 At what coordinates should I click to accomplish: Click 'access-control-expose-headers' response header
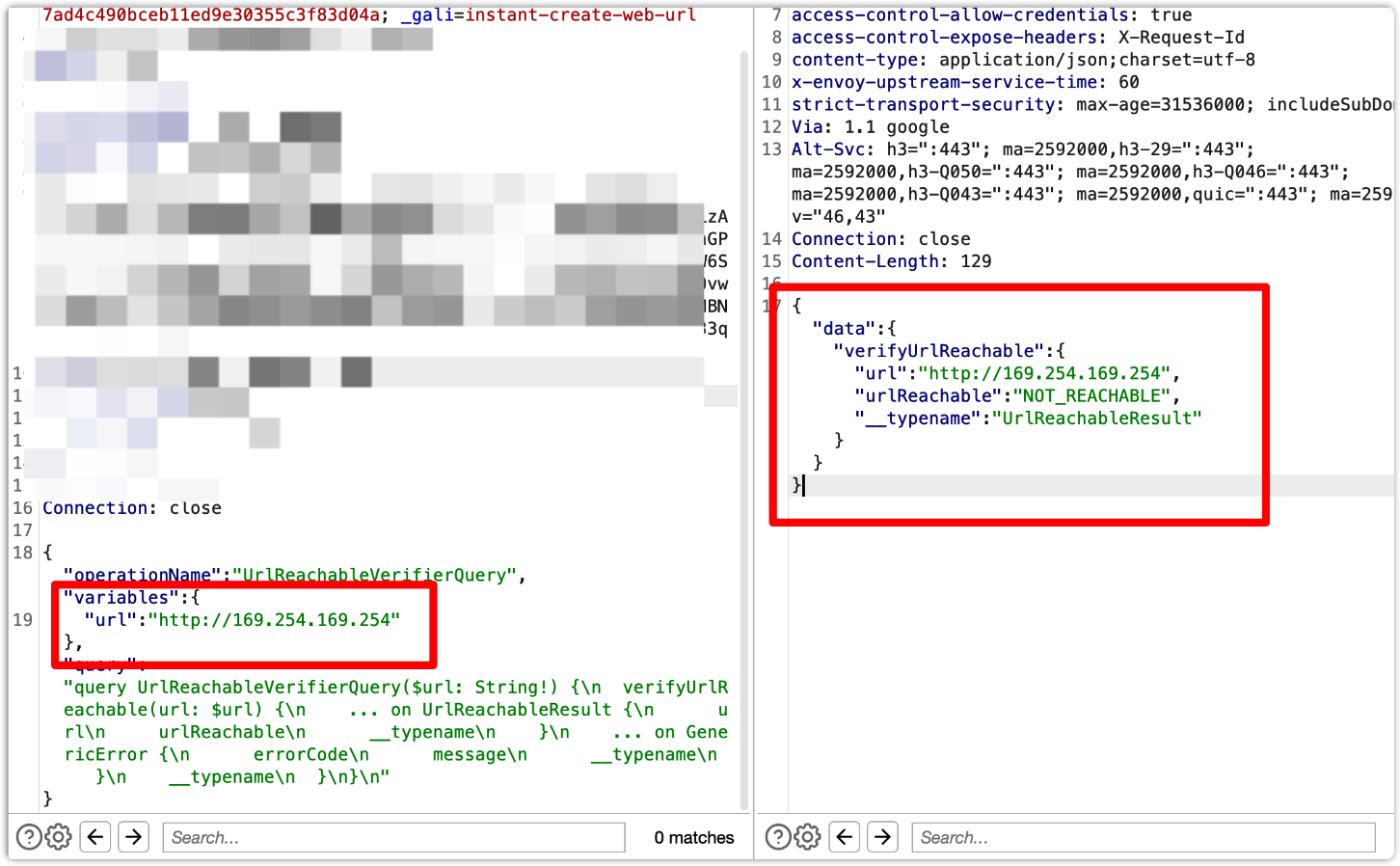click(x=944, y=38)
